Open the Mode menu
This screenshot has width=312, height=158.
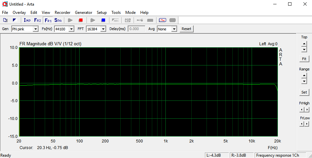tap(130, 13)
